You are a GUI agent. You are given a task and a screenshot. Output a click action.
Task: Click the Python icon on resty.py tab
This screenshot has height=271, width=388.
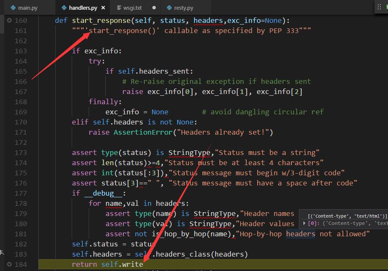169,8
